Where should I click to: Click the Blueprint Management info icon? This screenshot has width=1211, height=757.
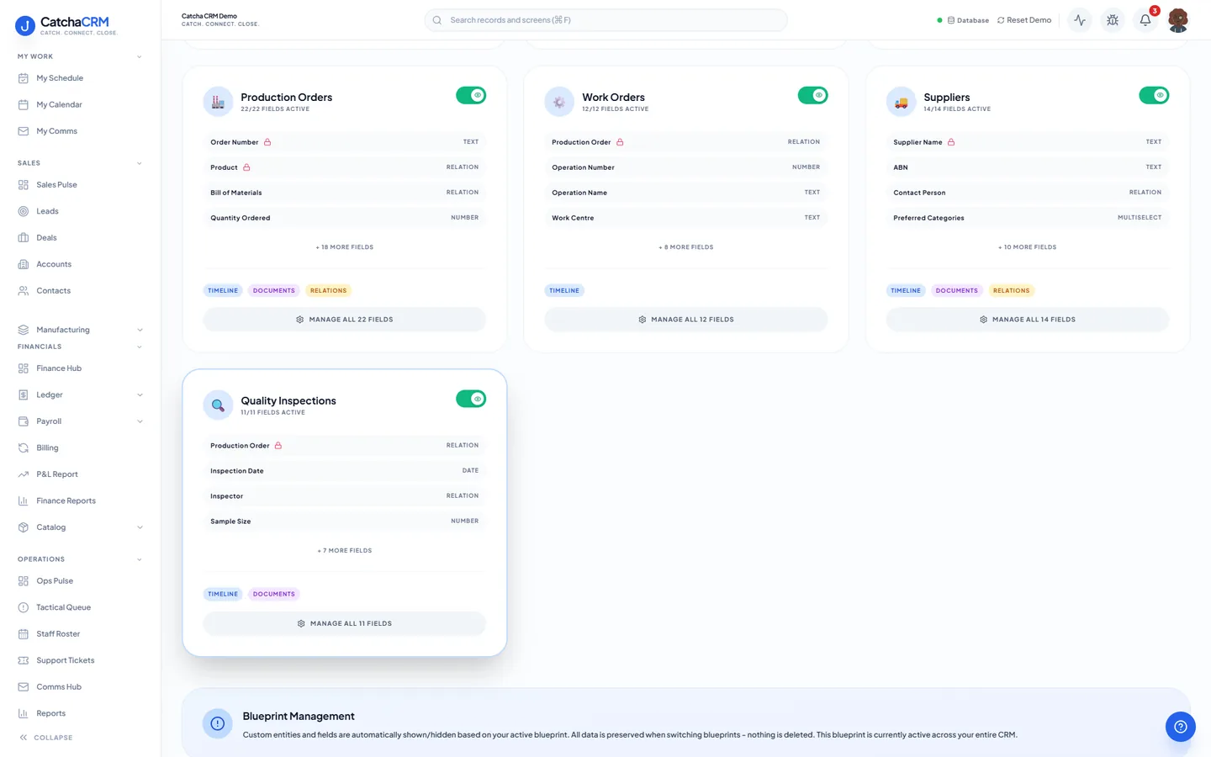(x=218, y=723)
